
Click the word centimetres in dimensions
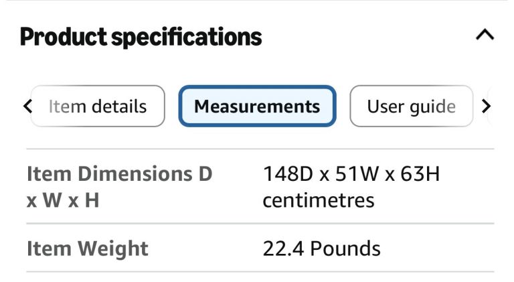coord(319,200)
